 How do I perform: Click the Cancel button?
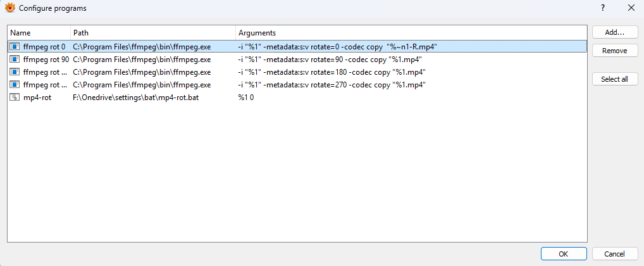pyautogui.click(x=614, y=253)
